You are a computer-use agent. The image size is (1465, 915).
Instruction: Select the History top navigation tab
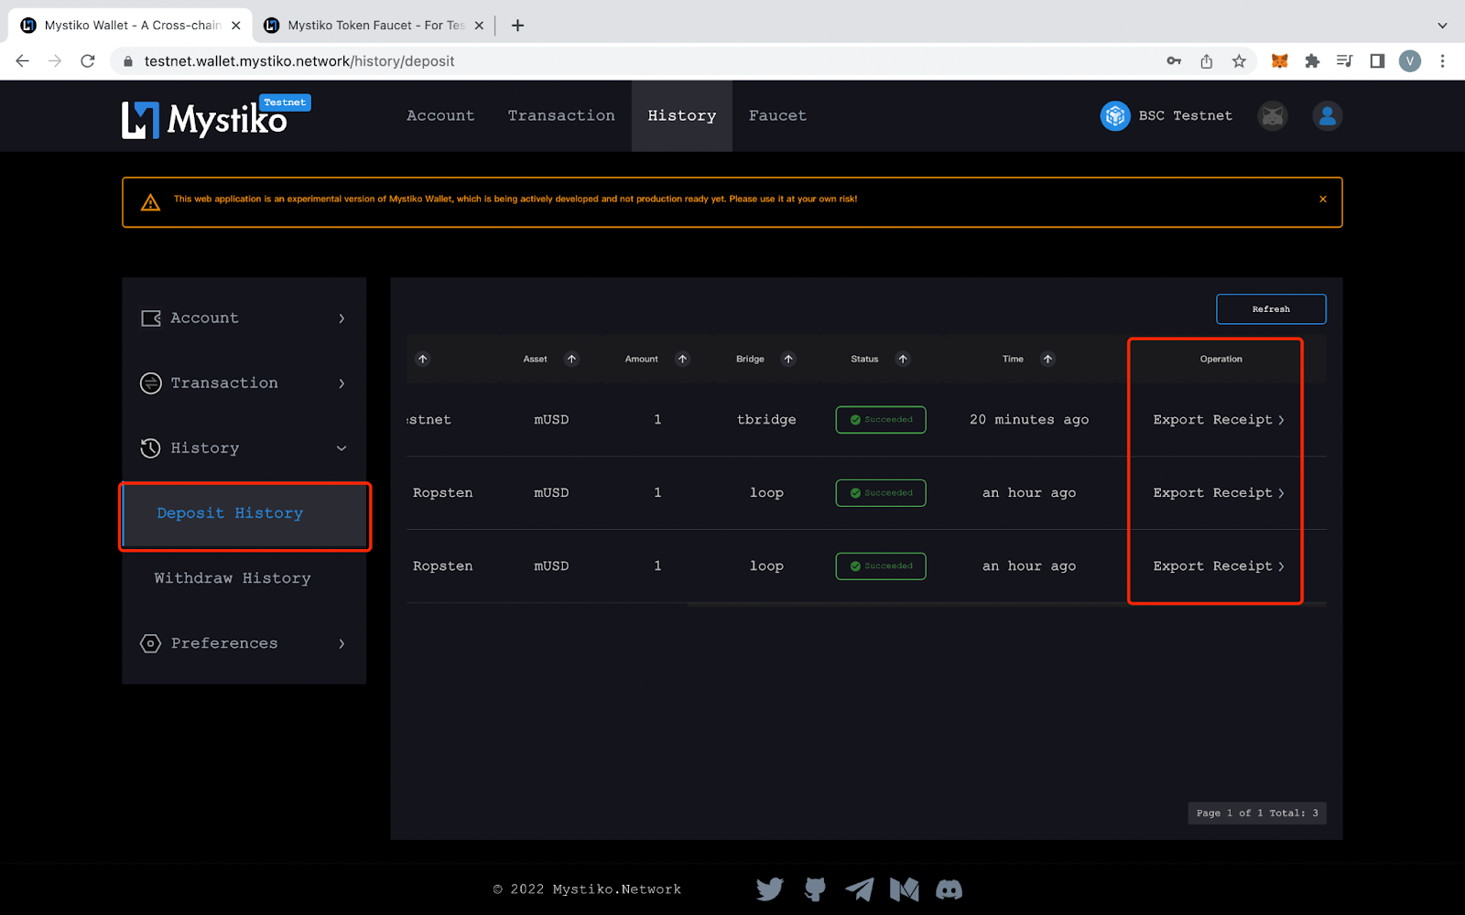tap(682, 116)
